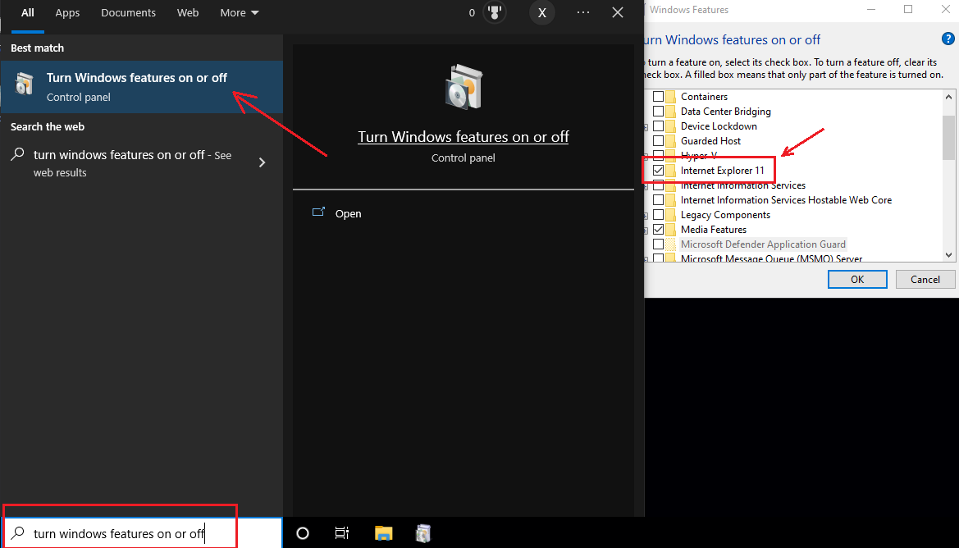Expand the Device Lockdown tree node
The width and height of the screenshot is (959, 548).
[x=646, y=127]
